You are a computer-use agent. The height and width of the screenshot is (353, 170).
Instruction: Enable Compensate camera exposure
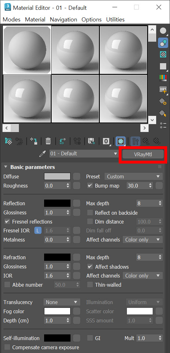(8, 347)
